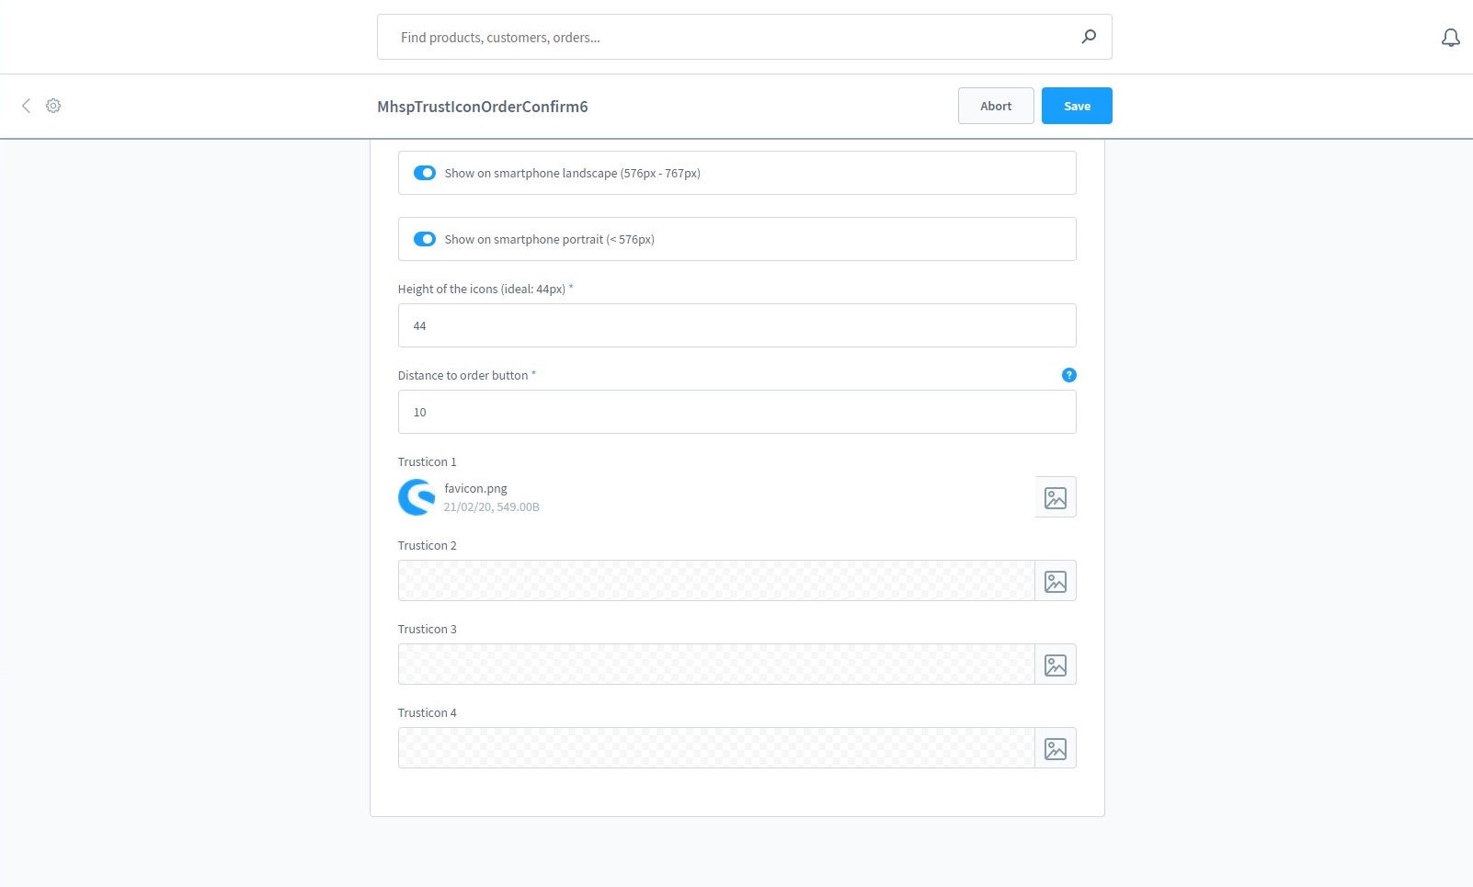
Task: Toggle Show on smartphone landscape switch
Action: [425, 173]
